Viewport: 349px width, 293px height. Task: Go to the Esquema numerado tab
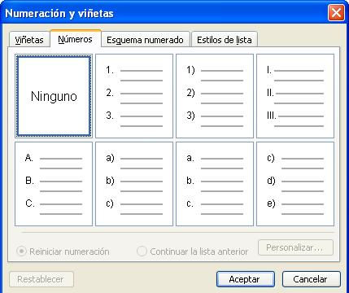click(145, 40)
